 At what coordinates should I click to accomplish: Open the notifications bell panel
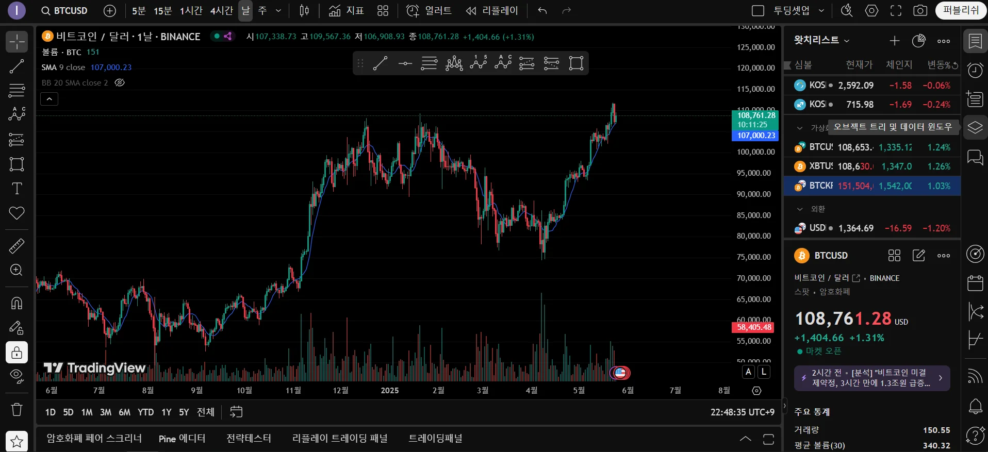tap(975, 407)
